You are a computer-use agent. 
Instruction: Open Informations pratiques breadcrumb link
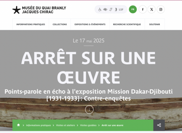coord(39,125)
